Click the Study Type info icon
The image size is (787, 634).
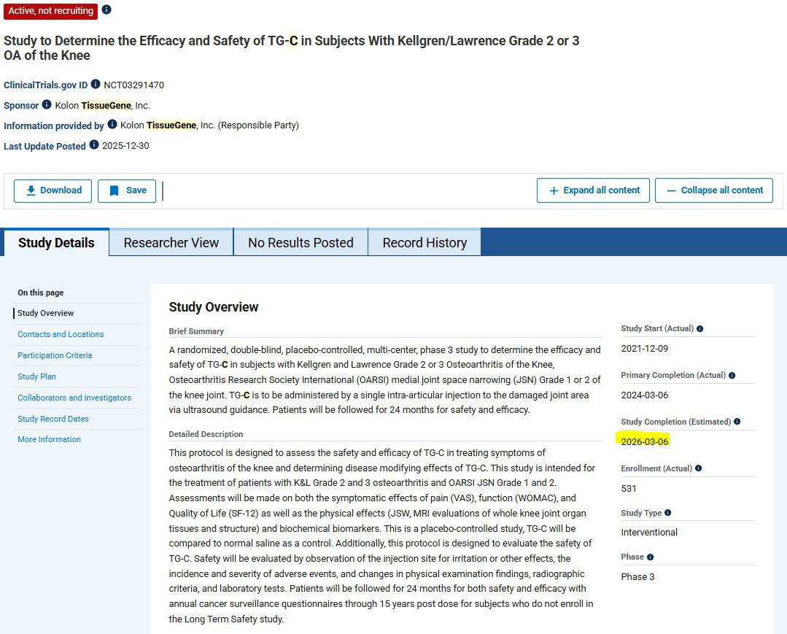click(x=668, y=513)
